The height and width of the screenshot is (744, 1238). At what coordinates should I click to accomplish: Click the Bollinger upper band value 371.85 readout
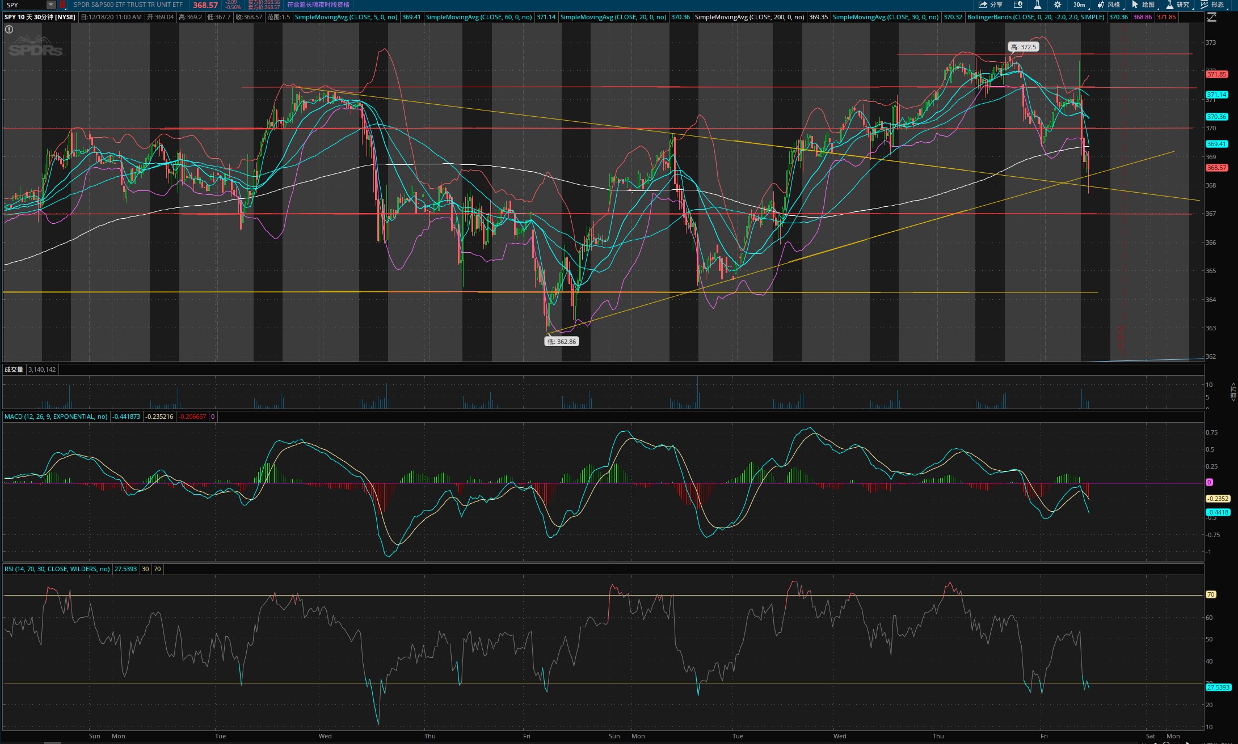click(1167, 17)
